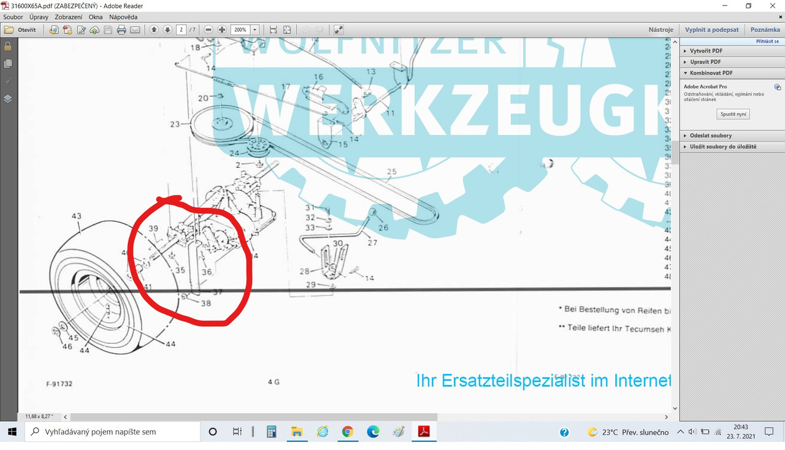The height and width of the screenshot is (450, 785).
Task: Open the page thumbnails sidebar icon
Action: 8,64
